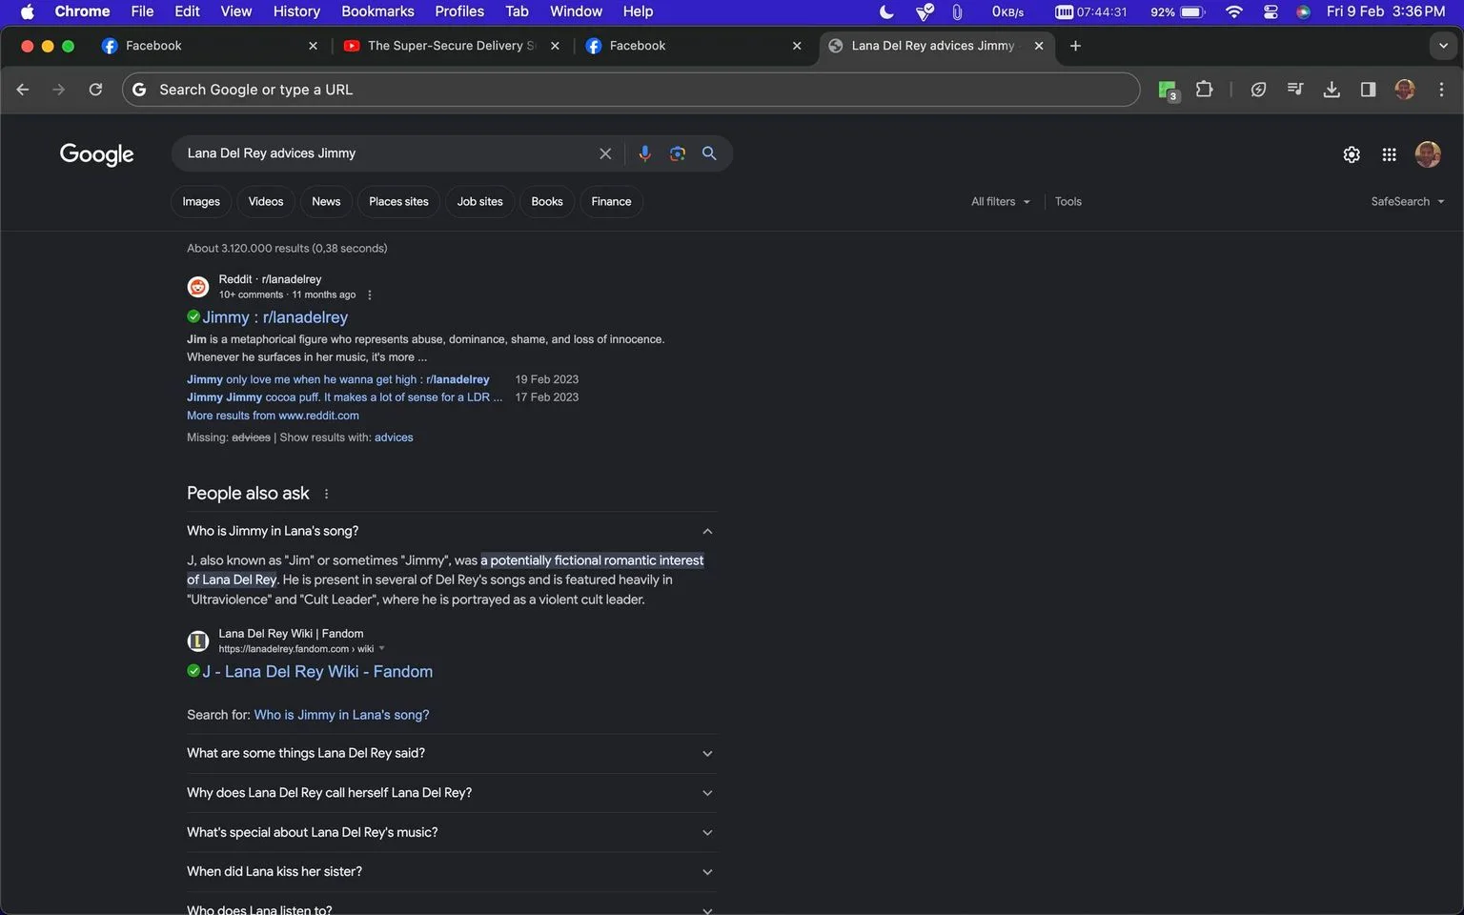Open the Bookmarks menu
The height and width of the screenshot is (915, 1464).
tap(377, 11)
